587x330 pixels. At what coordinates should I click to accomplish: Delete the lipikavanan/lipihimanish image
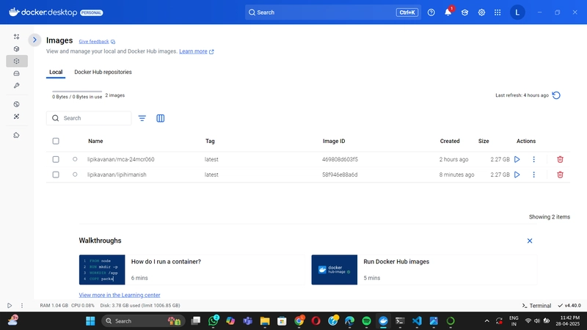(x=560, y=175)
